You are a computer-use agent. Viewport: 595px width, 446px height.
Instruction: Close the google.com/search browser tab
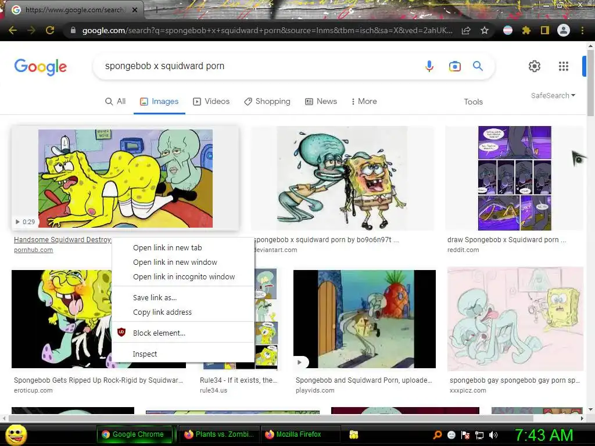tap(134, 10)
